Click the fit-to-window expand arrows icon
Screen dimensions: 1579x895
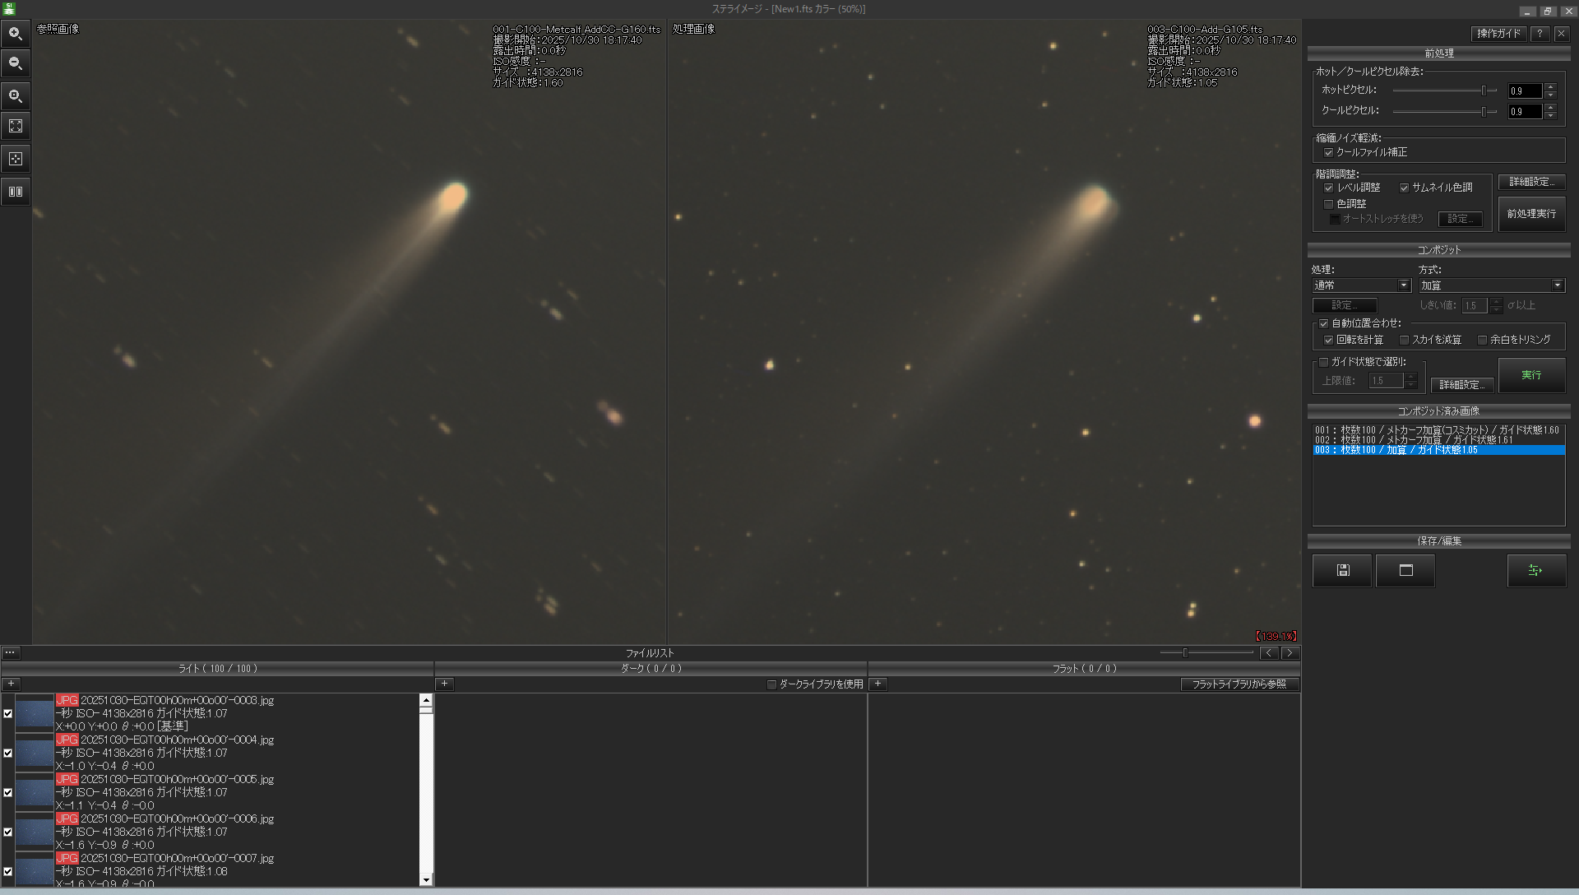pos(15,126)
